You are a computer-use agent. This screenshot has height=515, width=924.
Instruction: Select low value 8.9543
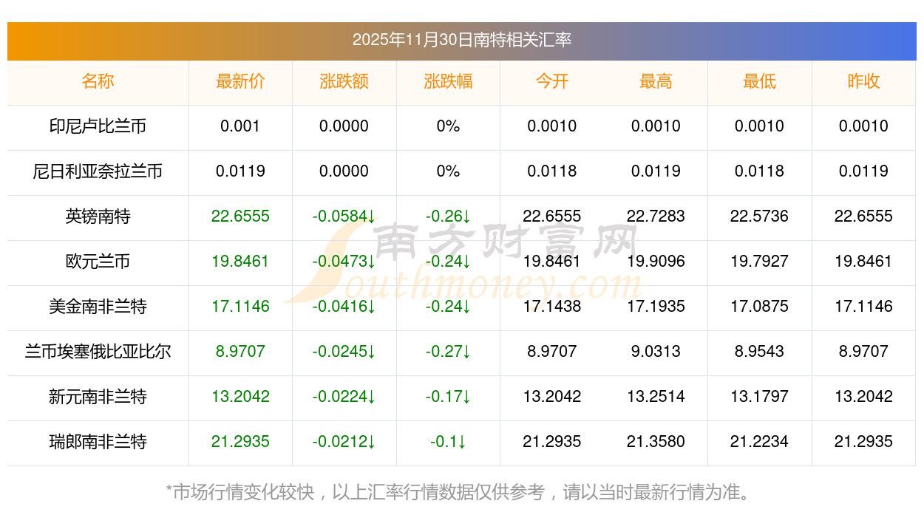pyautogui.click(x=760, y=352)
